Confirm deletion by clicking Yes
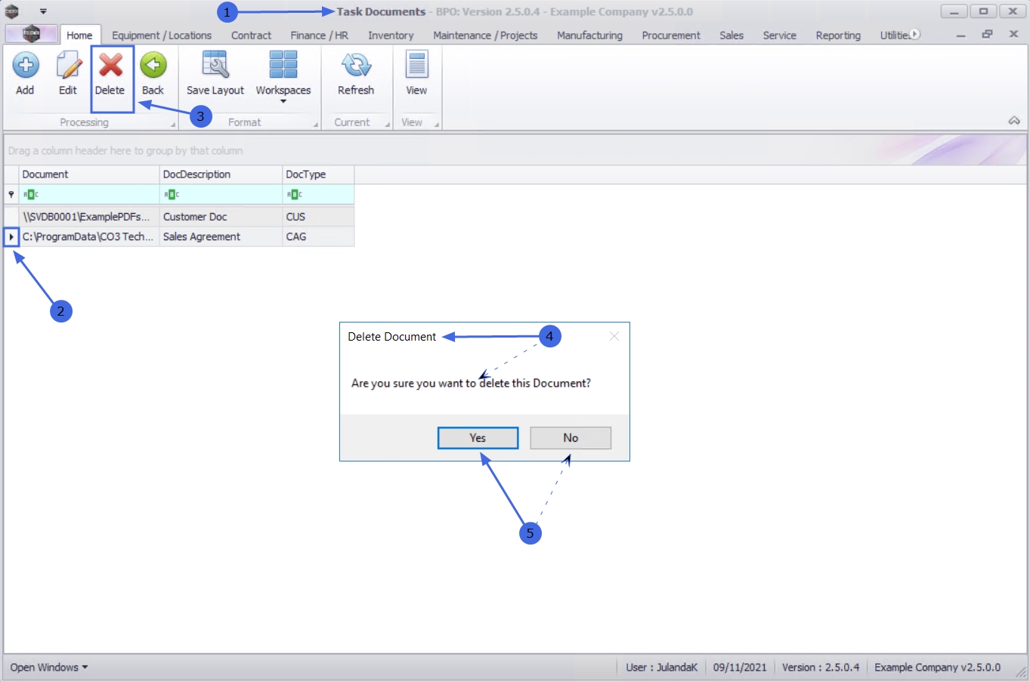This screenshot has width=1030, height=682. (478, 438)
